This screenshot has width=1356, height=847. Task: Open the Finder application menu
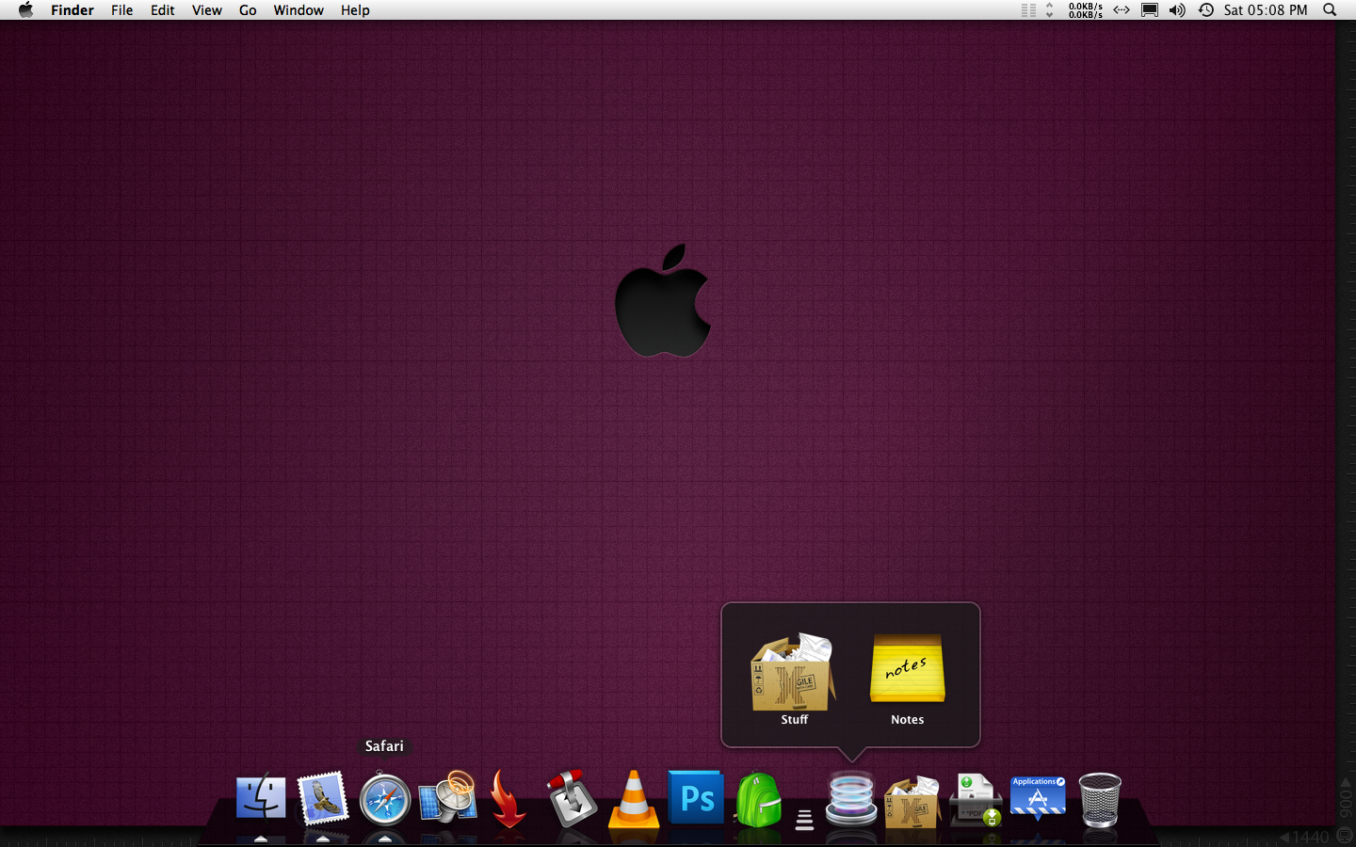[x=73, y=10]
